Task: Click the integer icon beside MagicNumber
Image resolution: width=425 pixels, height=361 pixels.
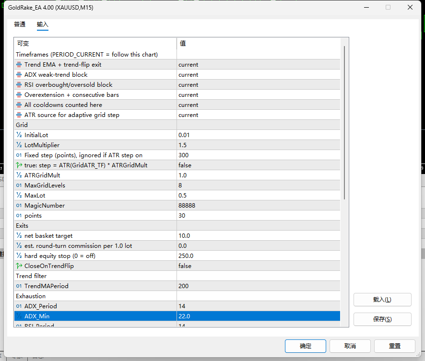Action: coord(19,206)
